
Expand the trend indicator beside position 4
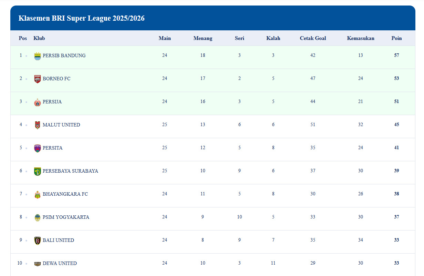(25, 125)
